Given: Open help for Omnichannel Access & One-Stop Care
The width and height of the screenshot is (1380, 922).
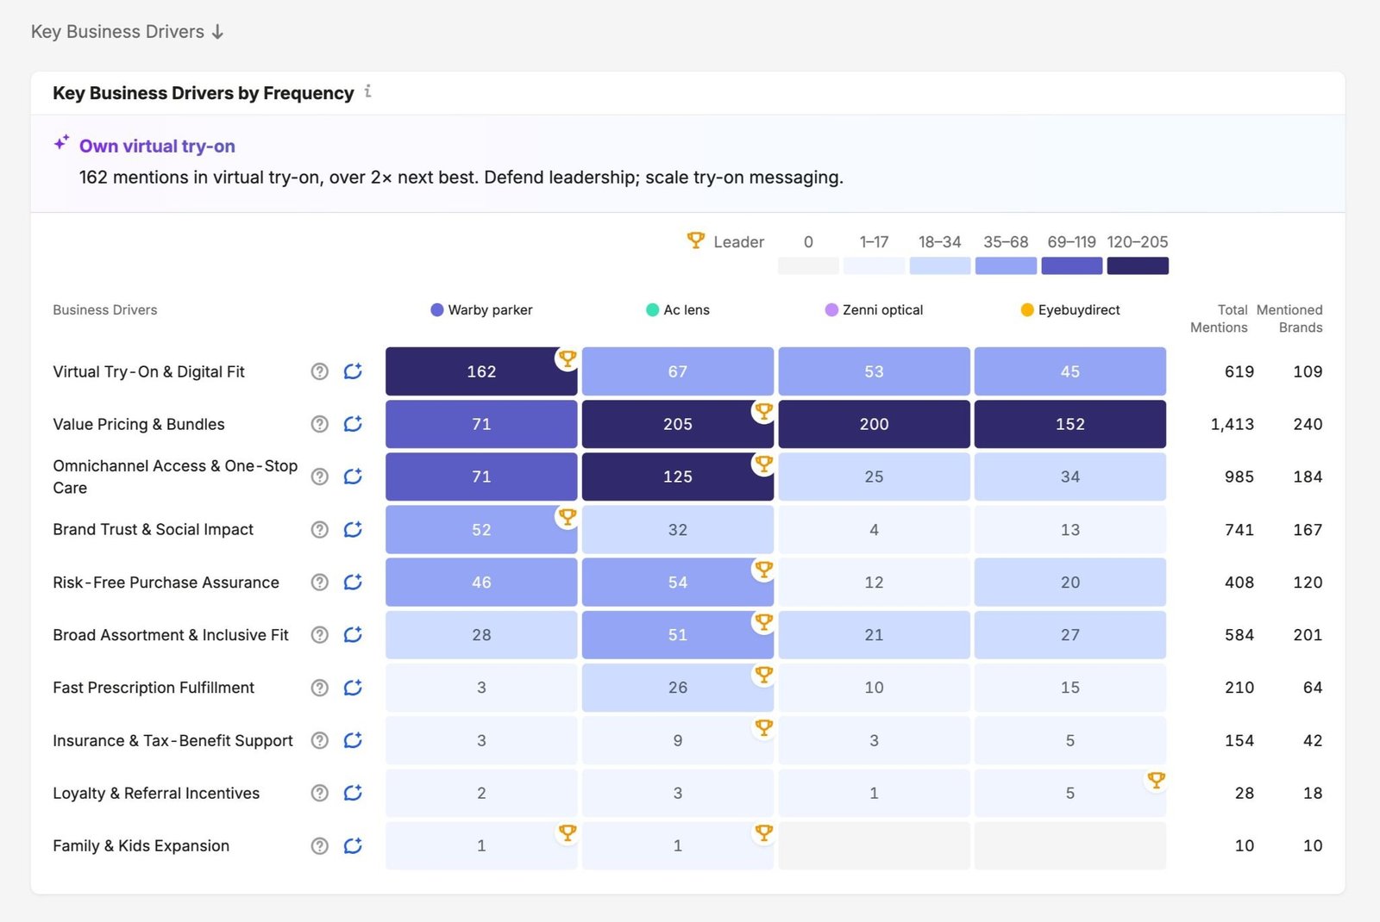Looking at the screenshot, I should tap(320, 477).
